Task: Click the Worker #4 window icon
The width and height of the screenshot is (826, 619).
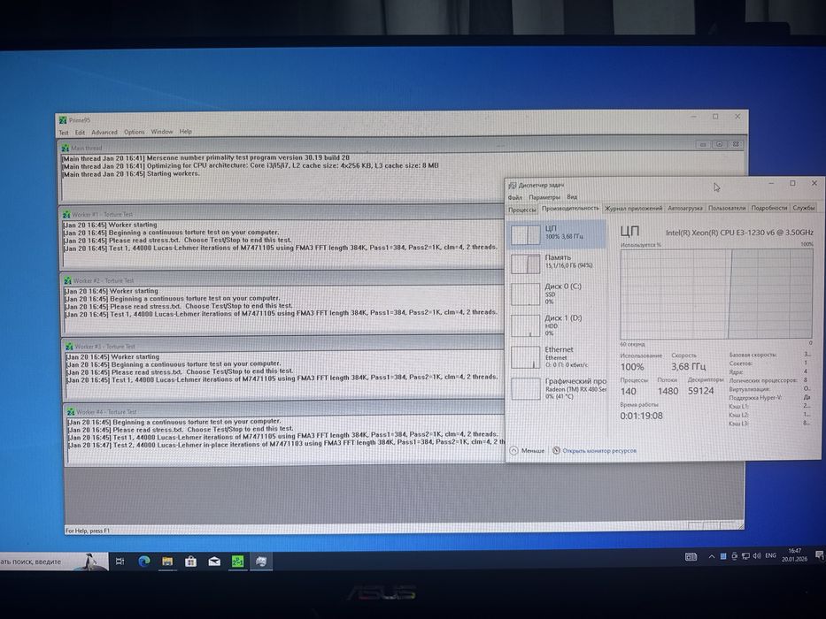Action: pos(71,411)
